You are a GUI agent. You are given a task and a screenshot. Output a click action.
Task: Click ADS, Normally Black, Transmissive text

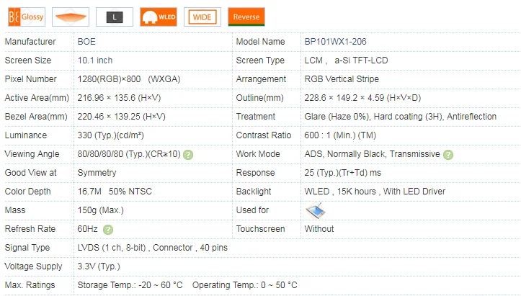point(372,154)
